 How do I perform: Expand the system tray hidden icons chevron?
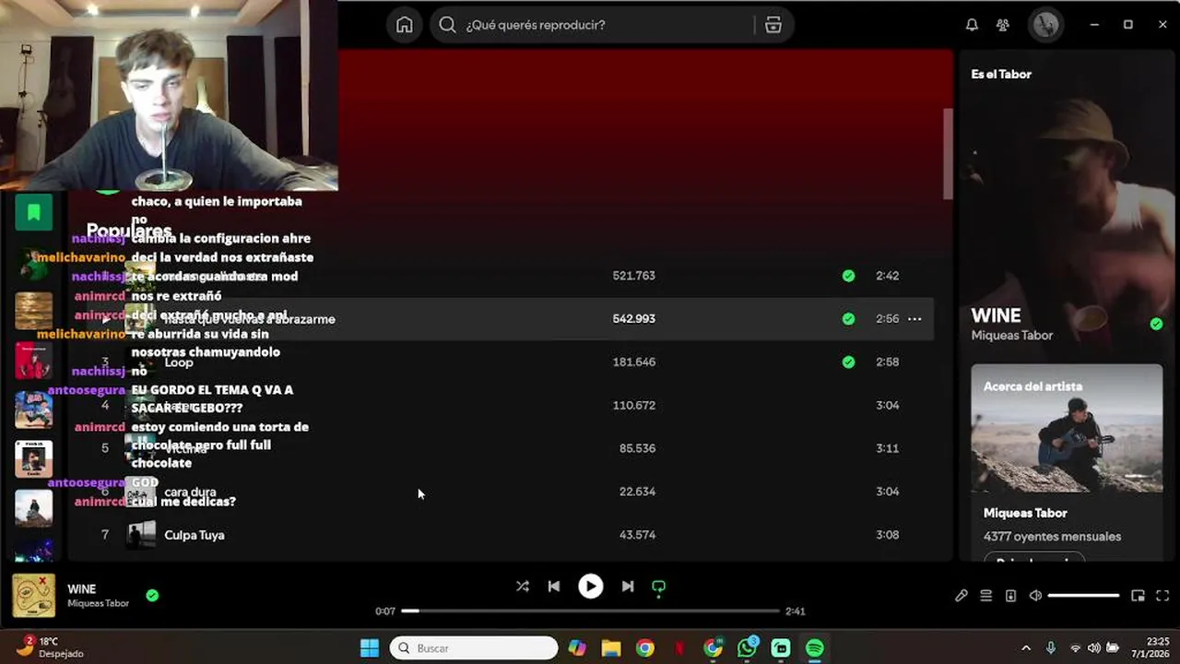[x=1026, y=648]
